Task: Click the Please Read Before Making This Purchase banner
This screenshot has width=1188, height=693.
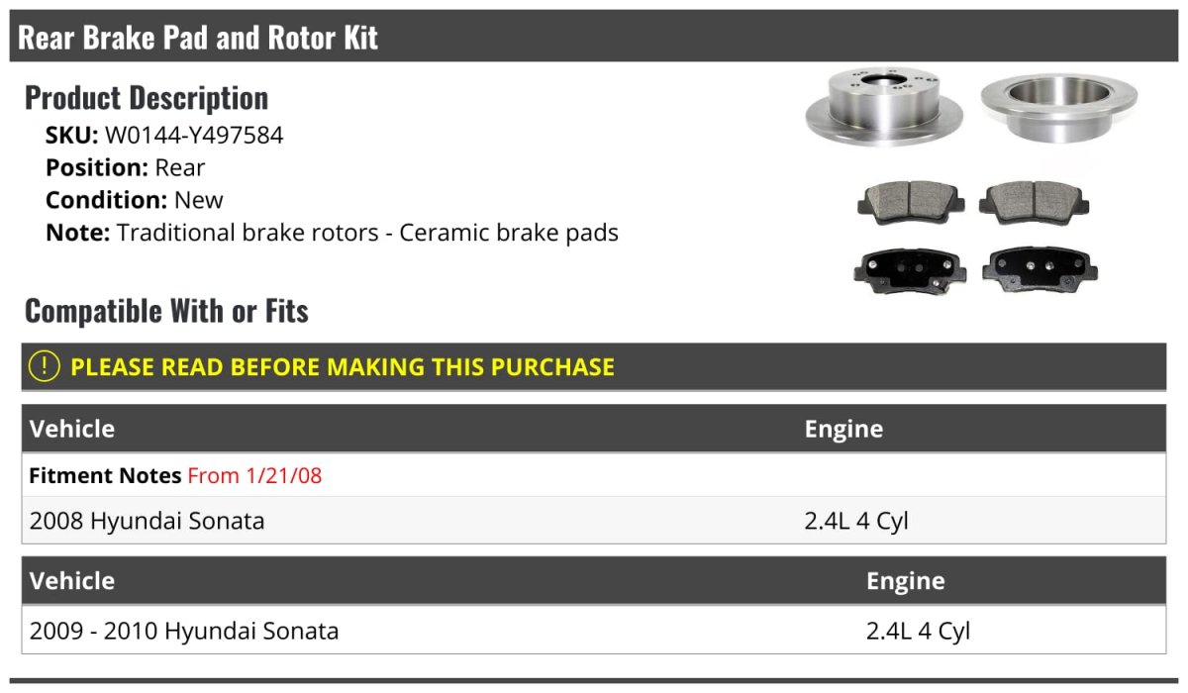Action: pos(343,367)
